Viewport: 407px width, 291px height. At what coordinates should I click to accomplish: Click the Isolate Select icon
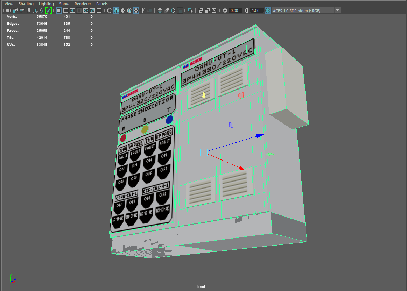(190, 10)
